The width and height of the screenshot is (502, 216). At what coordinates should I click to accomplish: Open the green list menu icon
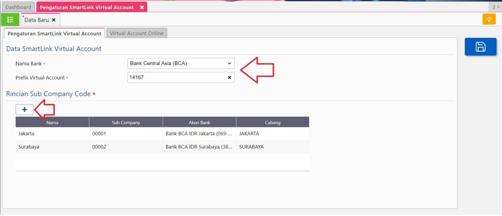[10, 20]
